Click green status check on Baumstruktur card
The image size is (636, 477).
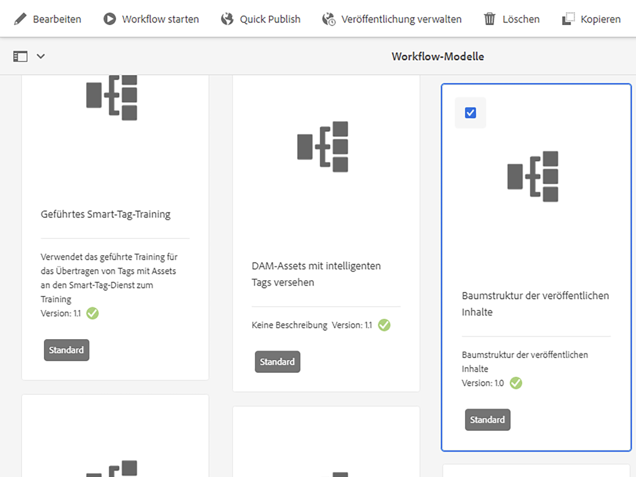pyautogui.click(x=516, y=383)
